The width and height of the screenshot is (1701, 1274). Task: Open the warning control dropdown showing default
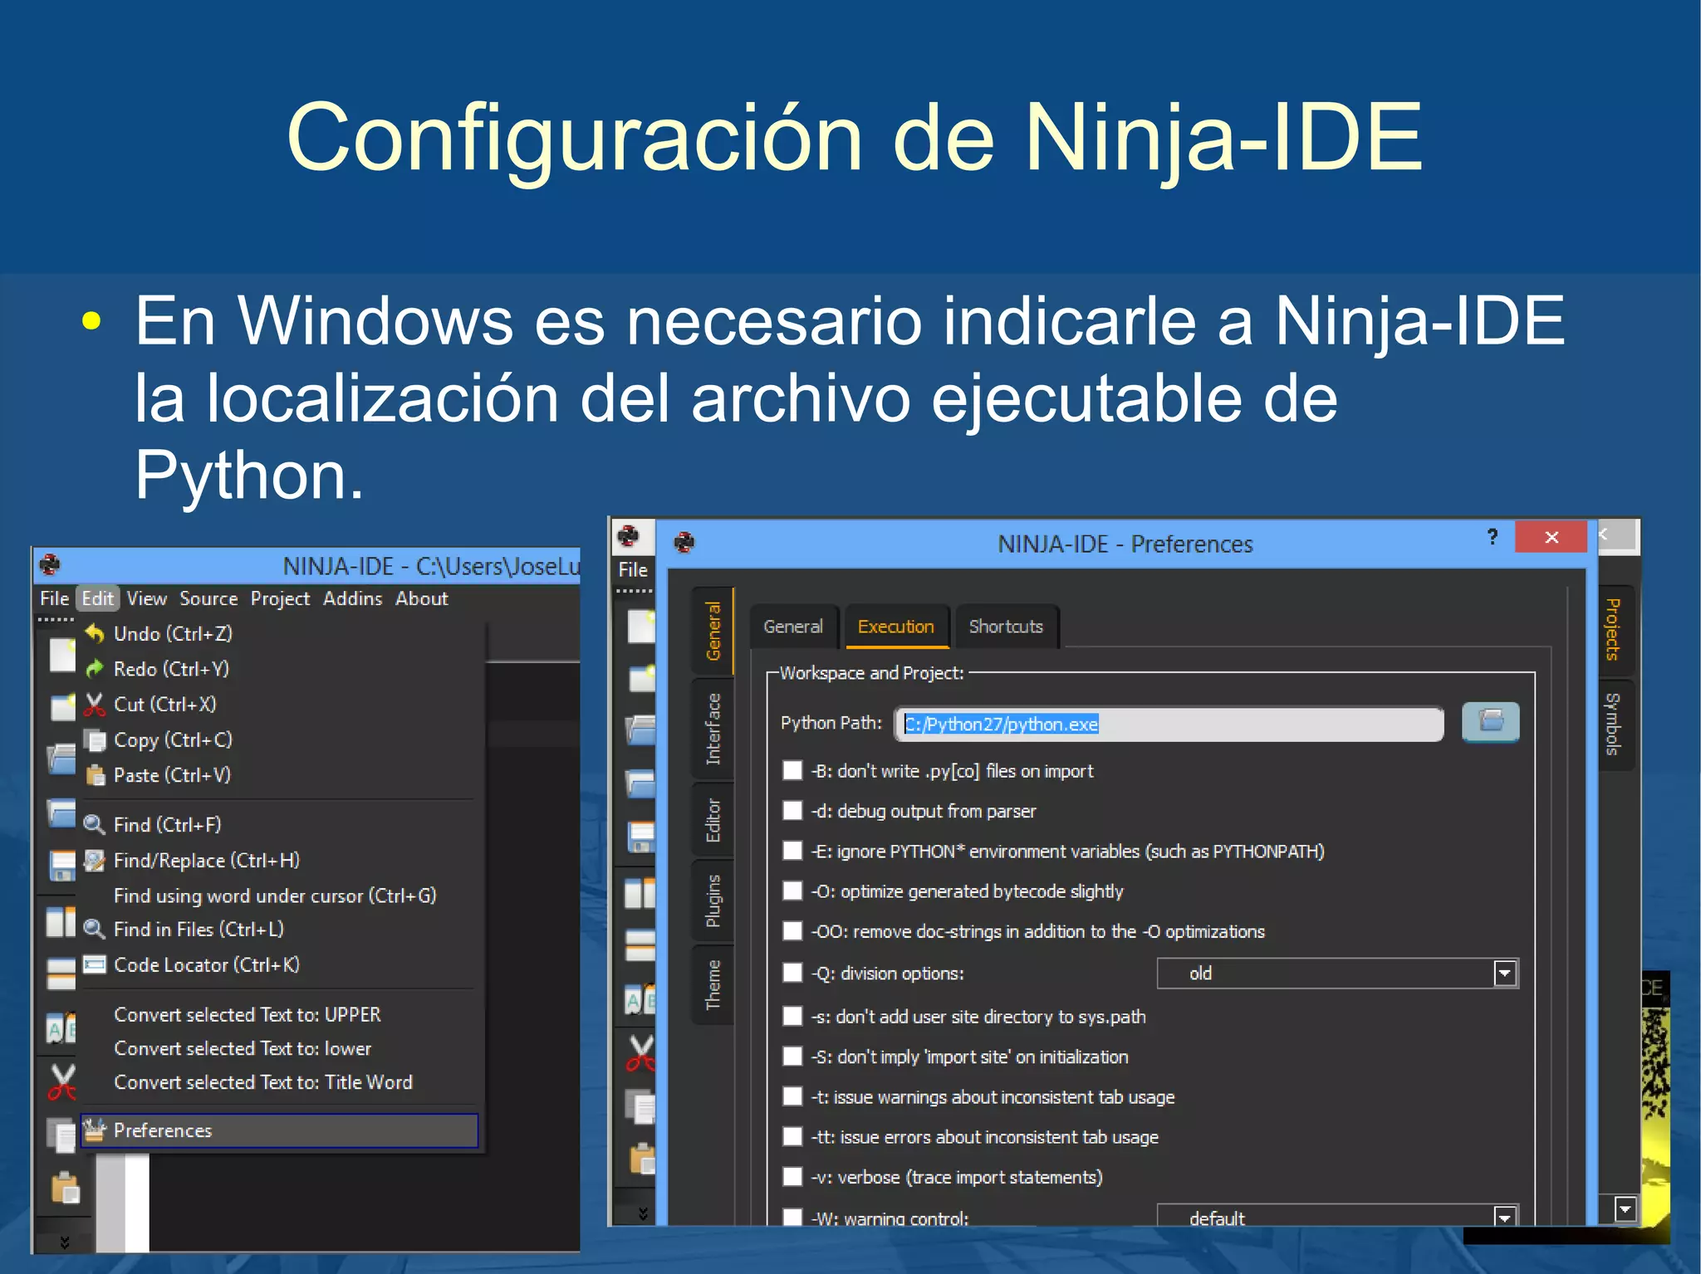pyautogui.click(x=1337, y=1215)
